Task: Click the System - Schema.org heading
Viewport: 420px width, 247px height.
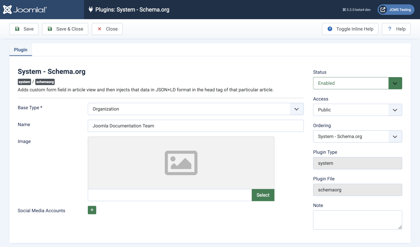Action: (x=52, y=72)
